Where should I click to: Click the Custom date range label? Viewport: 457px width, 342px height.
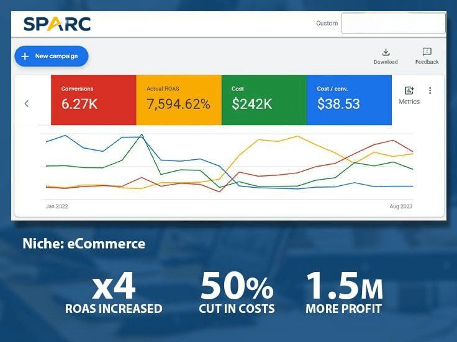click(327, 24)
